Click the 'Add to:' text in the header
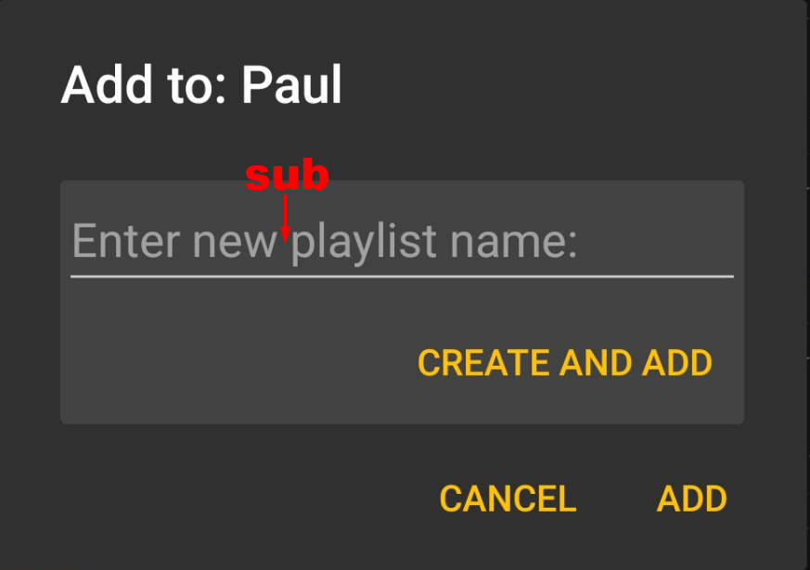 point(145,86)
